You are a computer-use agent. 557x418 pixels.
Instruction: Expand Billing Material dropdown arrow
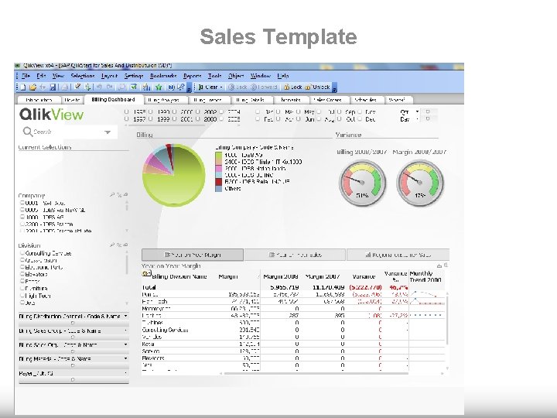(125, 358)
